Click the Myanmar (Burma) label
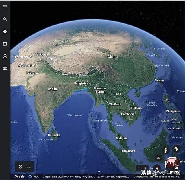 tap(100, 90)
